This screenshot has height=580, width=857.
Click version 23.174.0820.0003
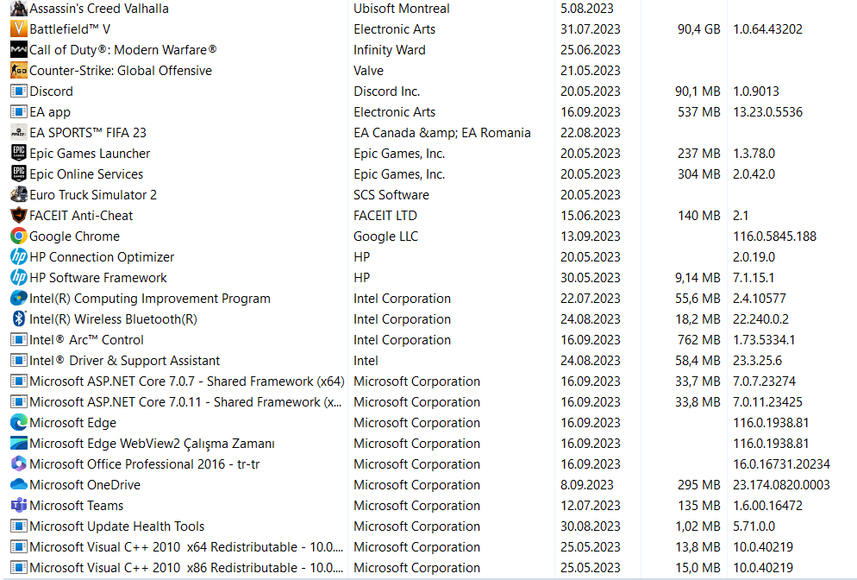pyautogui.click(x=782, y=485)
